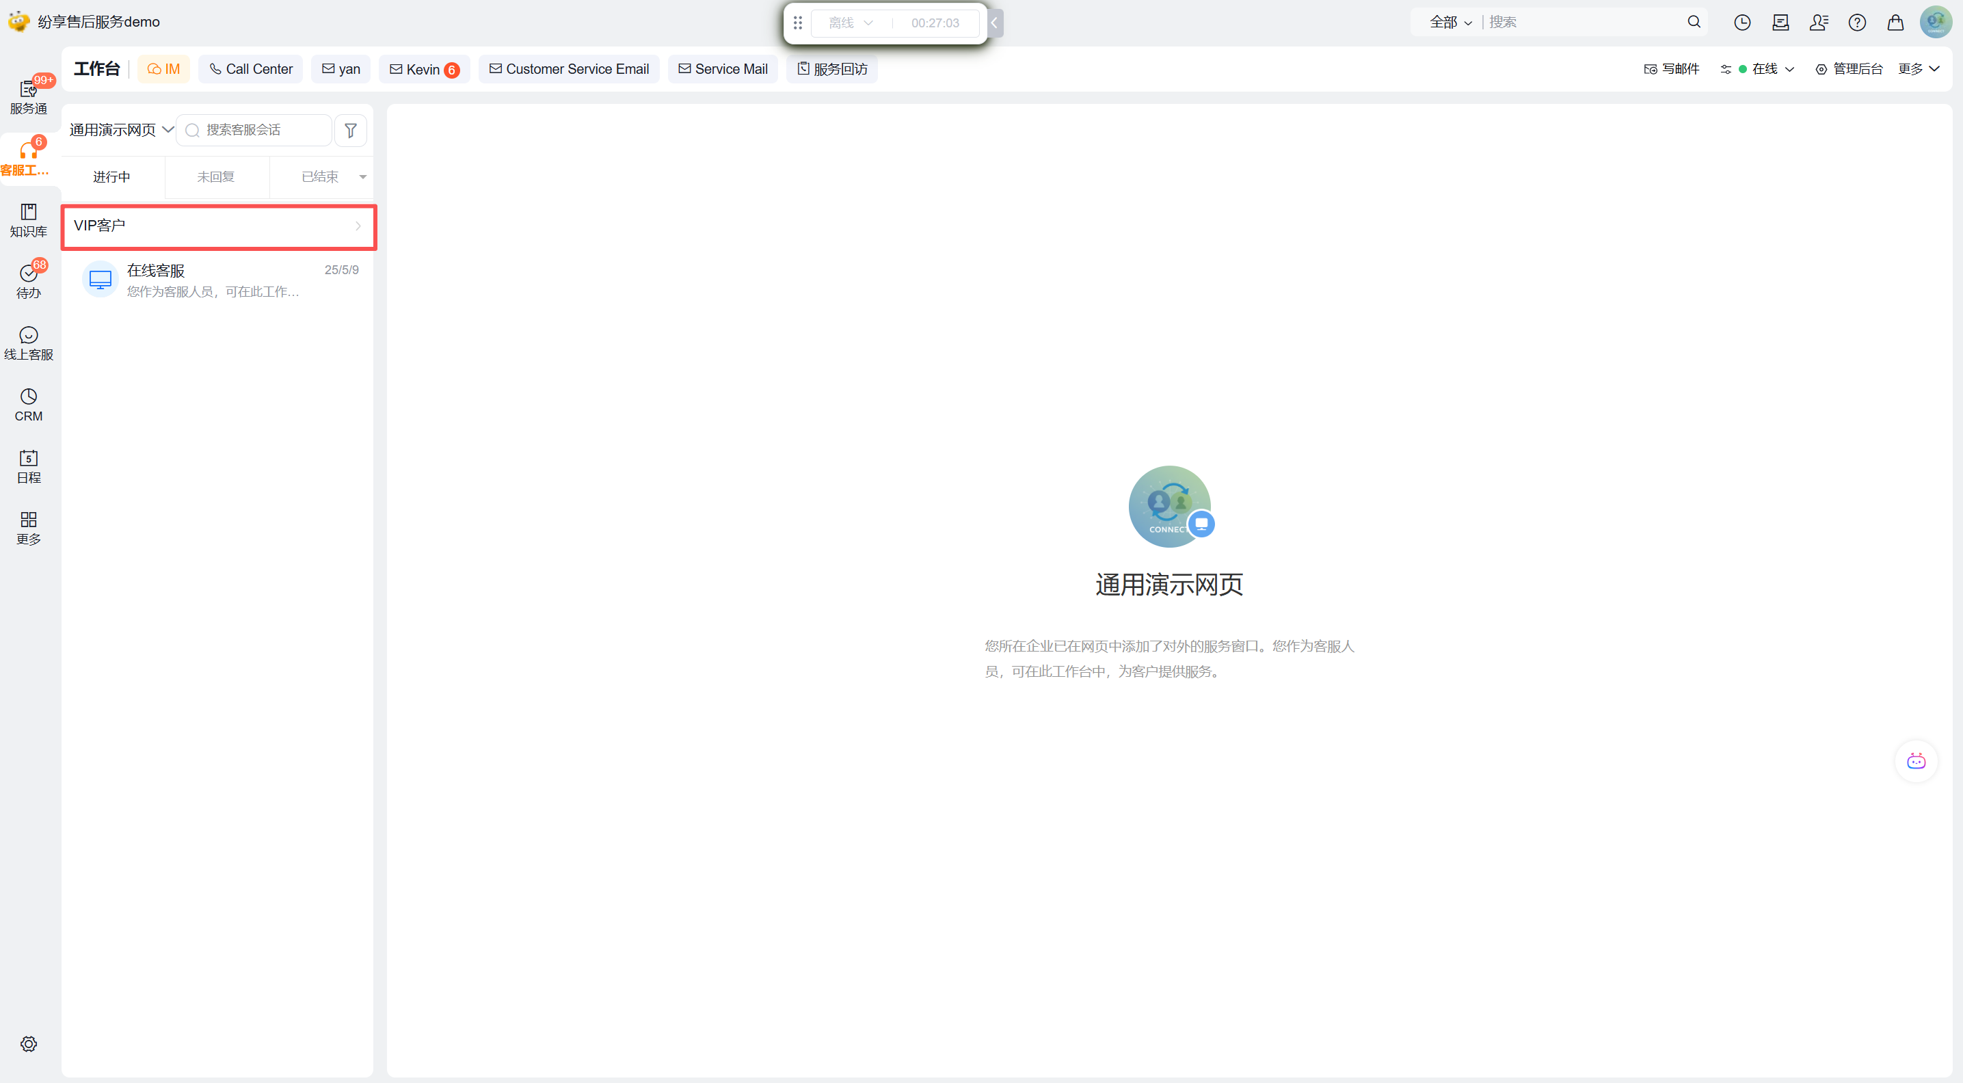Switch to the Call Center tab
The image size is (1963, 1083).
click(x=251, y=69)
